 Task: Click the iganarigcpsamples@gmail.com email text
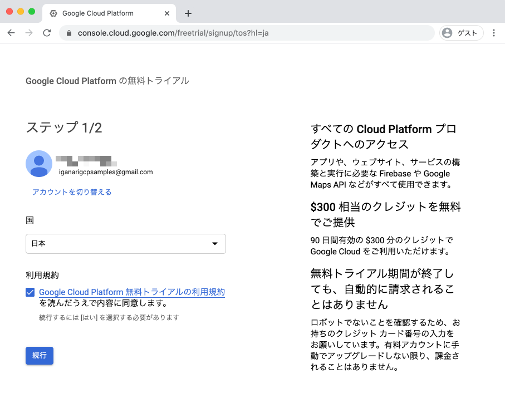[x=106, y=172]
